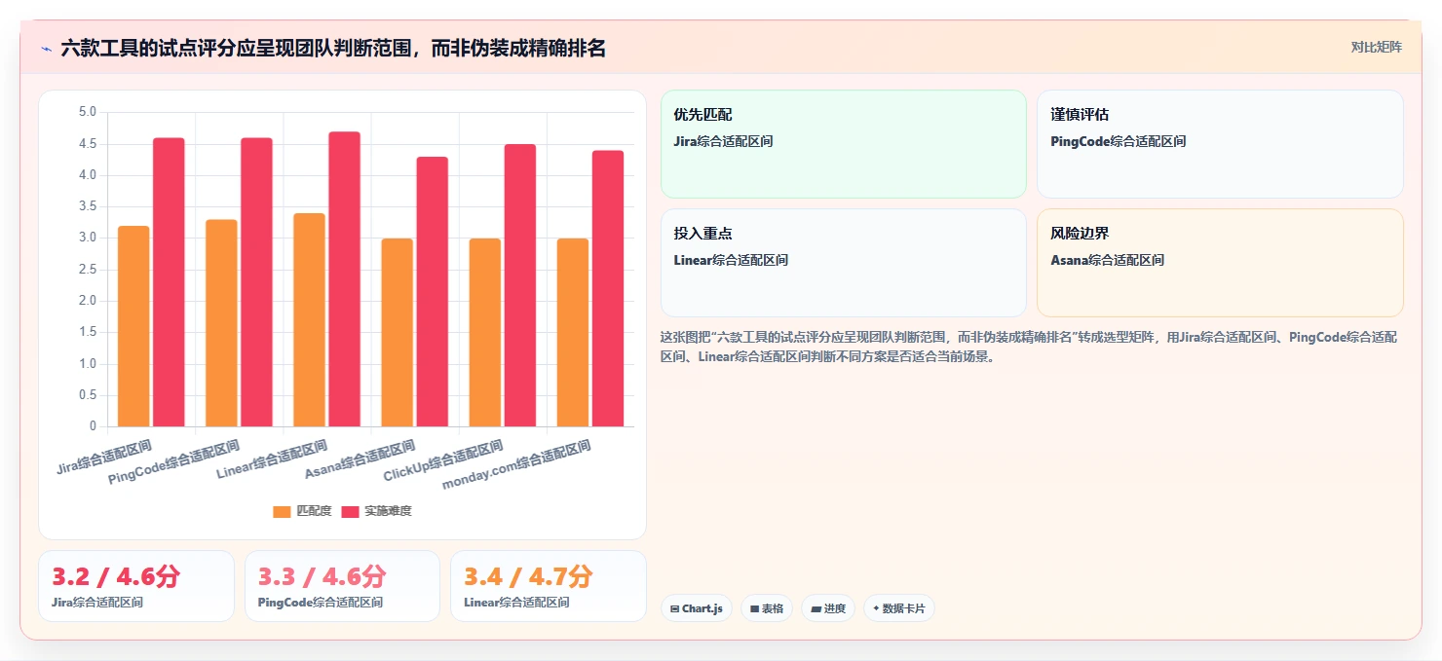Click the 3.2 / 4.6分 score card
This screenshot has width=1442, height=661.
tap(136, 586)
